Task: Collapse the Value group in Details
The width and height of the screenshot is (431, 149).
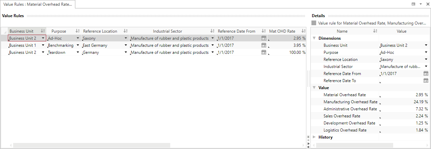Action: pos(314,88)
